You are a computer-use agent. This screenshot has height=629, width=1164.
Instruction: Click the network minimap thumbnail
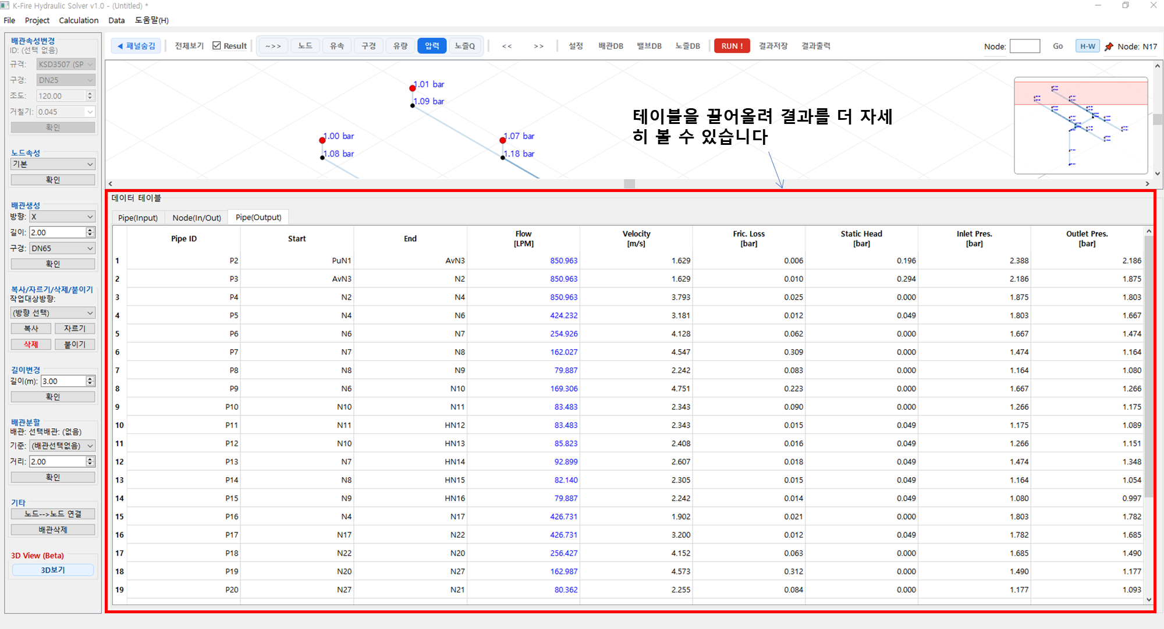1081,125
